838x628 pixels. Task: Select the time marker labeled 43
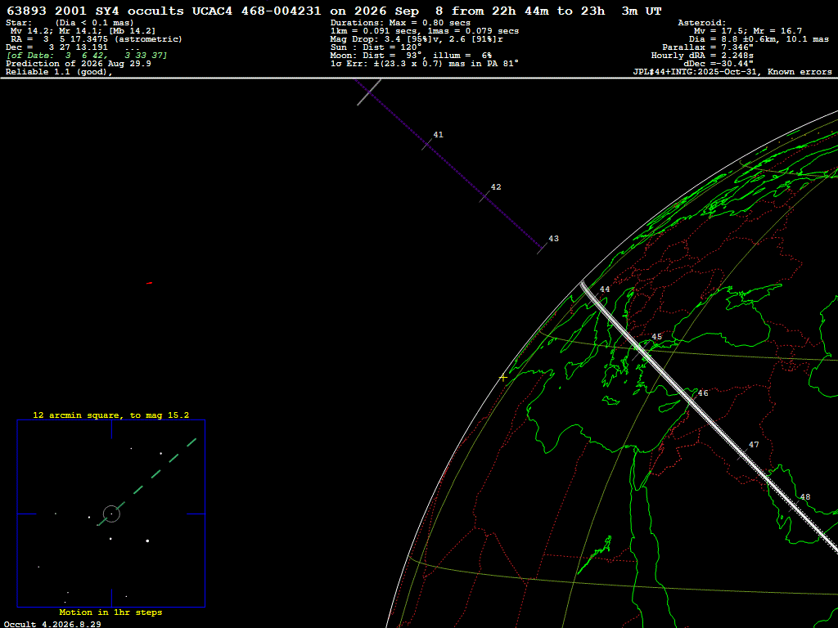pos(542,248)
